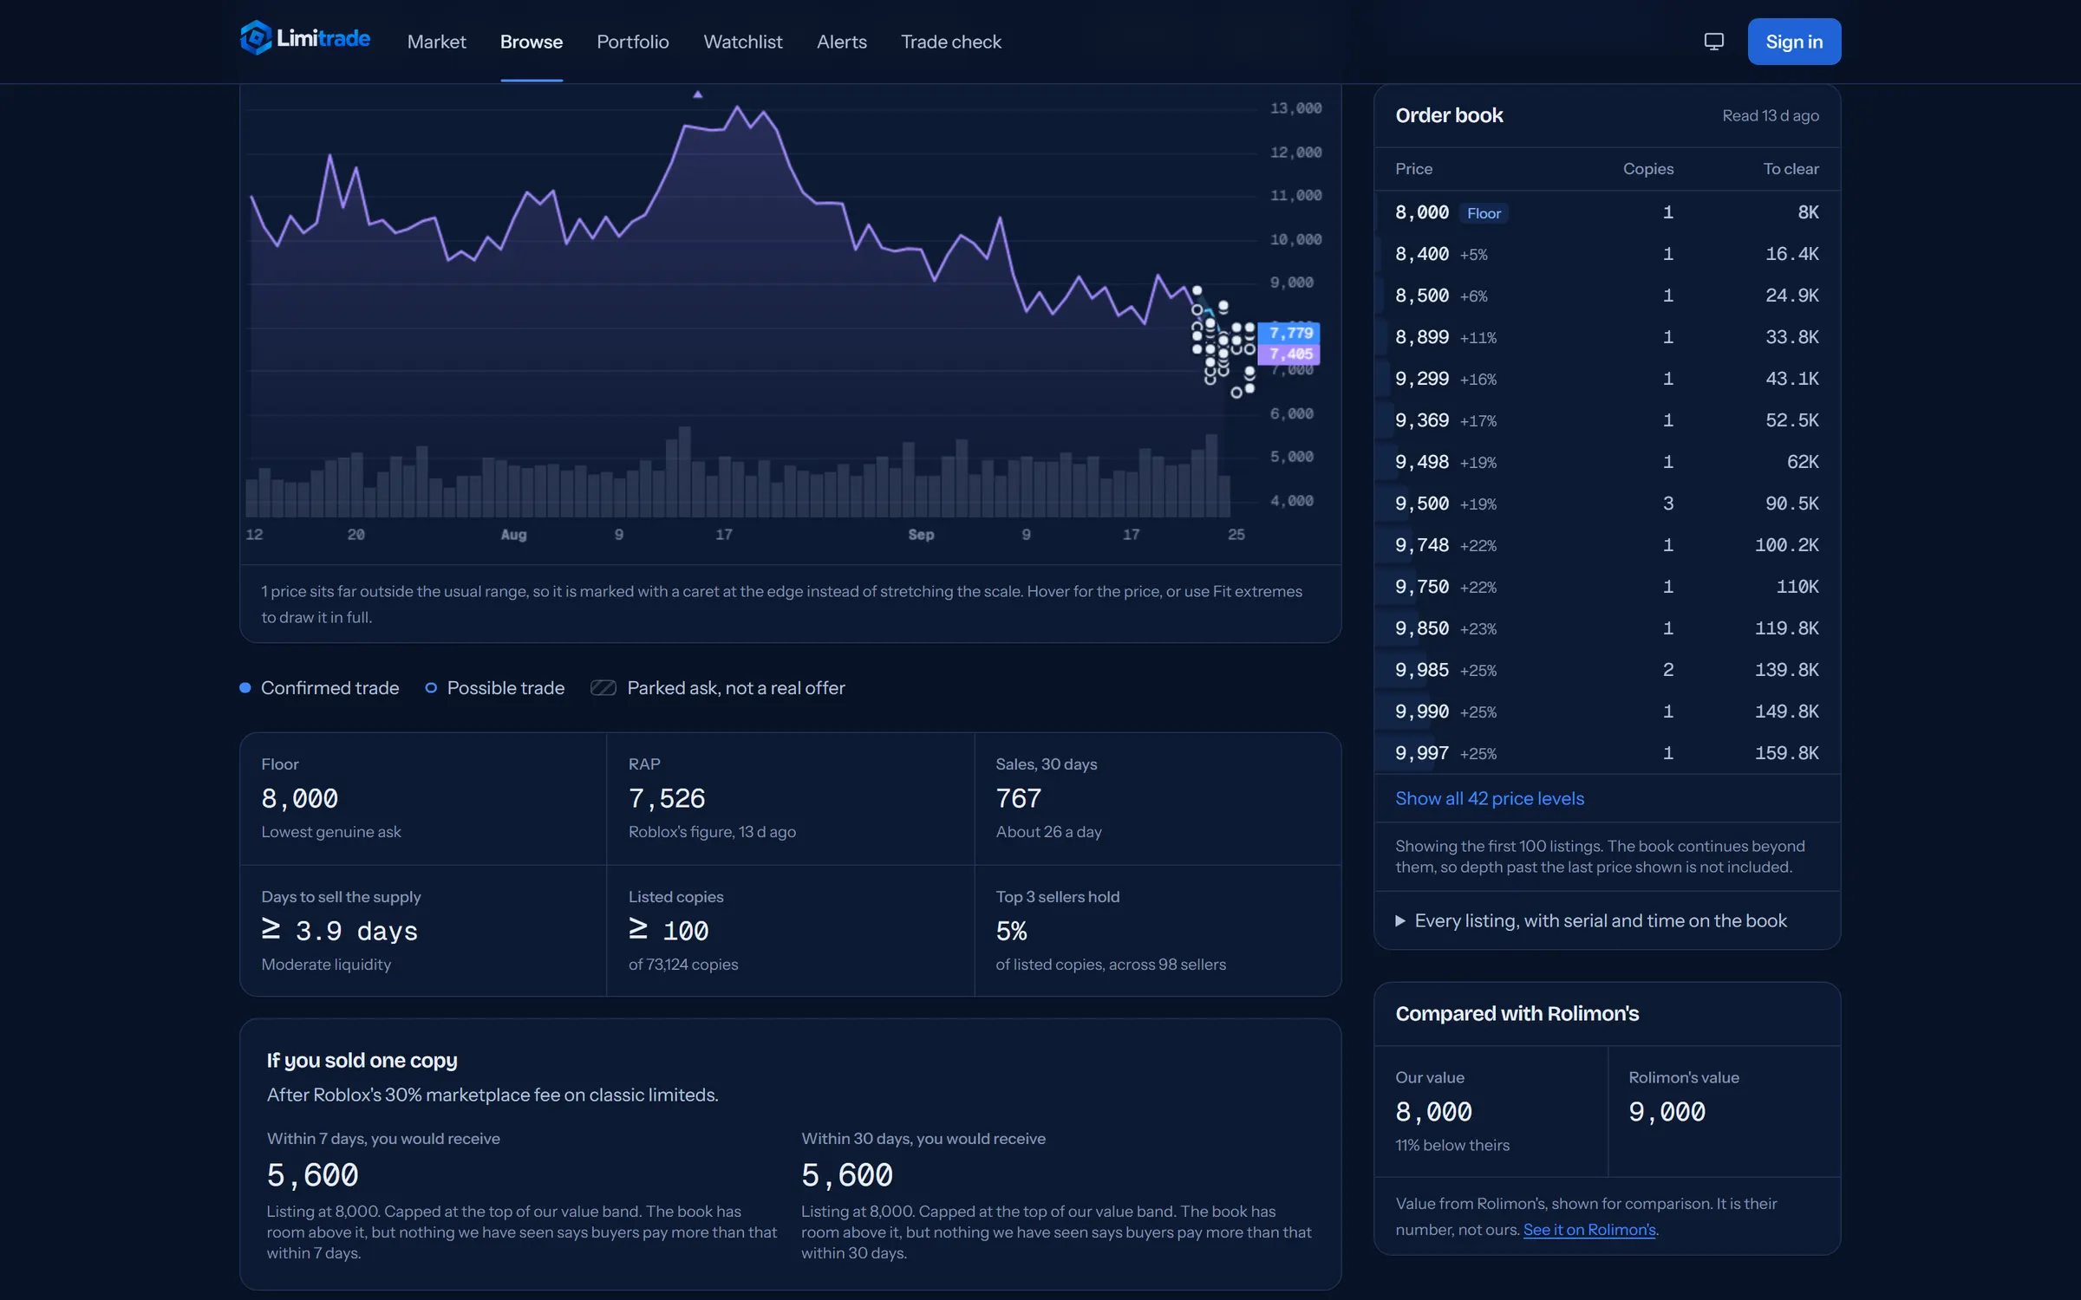The height and width of the screenshot is (1300, 2081).
Task: Click the Parked ask hatched legend icon
Action: click(x=603, y=688)
